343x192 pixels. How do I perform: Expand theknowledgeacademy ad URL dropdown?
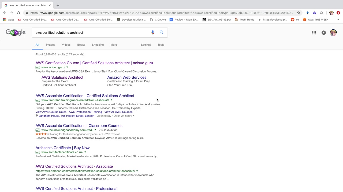95,130
